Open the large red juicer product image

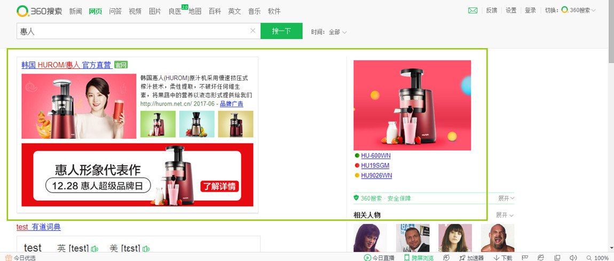[x=412, y=105]
